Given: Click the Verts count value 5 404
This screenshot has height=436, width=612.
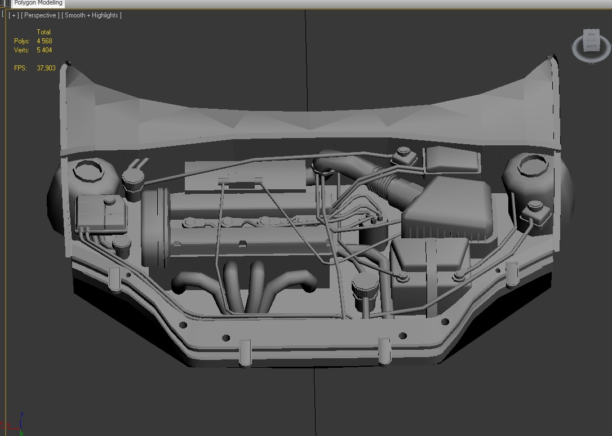Looking at the screenshot, I should coord(45,50).
